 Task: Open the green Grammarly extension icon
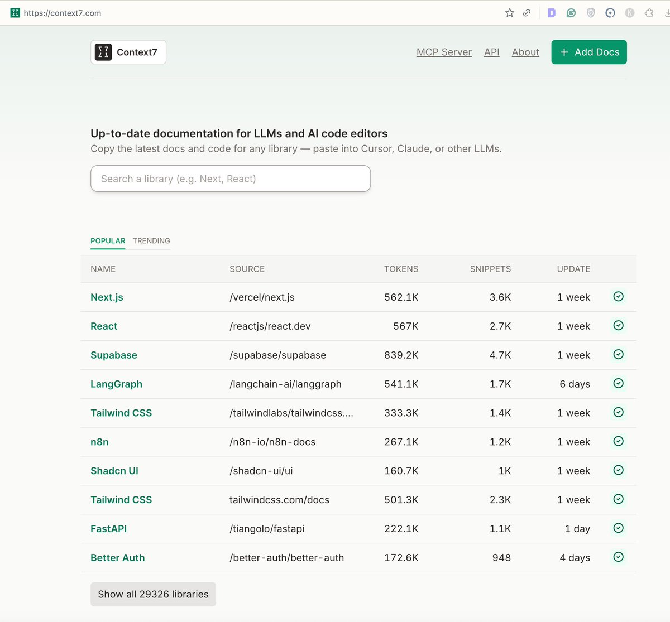(x=571, y=13)
